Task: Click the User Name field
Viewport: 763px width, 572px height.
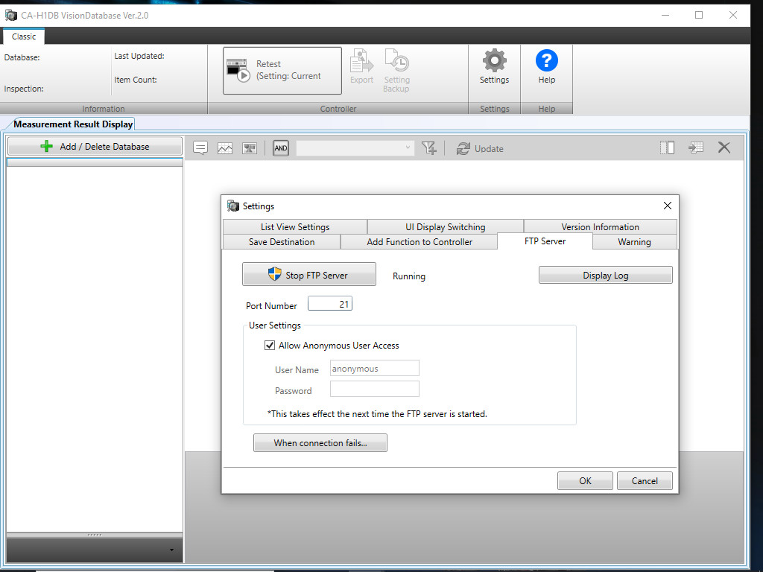Action: pyautogui.click(x=375, y=368)
